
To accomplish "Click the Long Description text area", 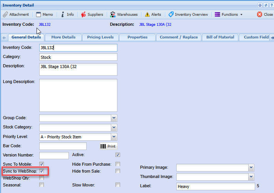I will coord(78,95).
